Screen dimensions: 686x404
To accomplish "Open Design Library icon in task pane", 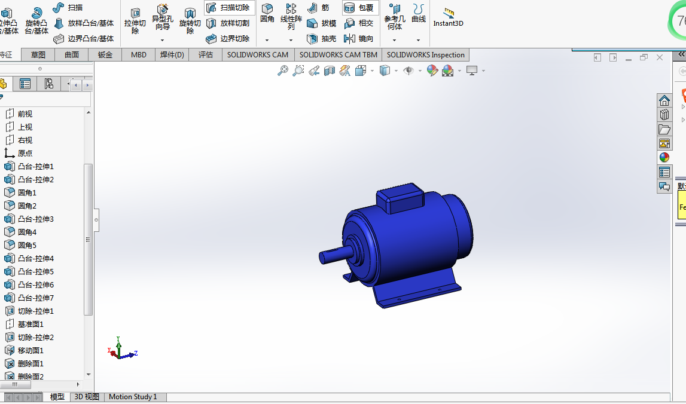I will pos(664,115).
